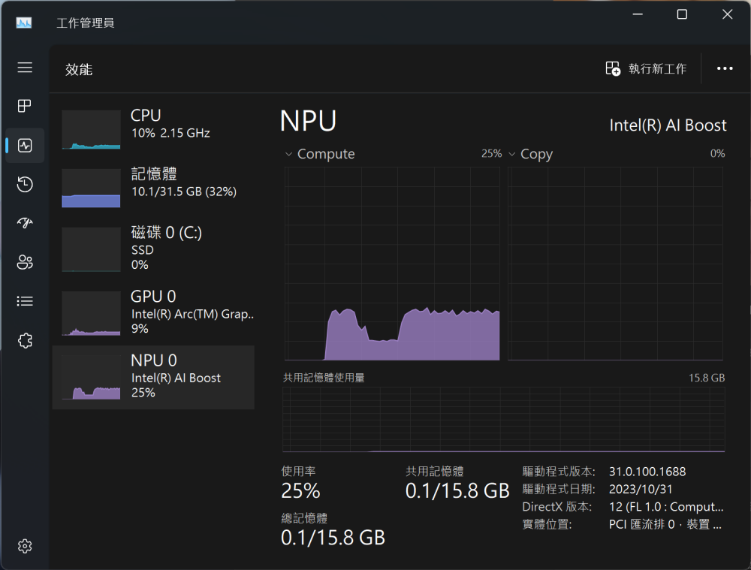751x570 pixels.
Task: Click the 執行新工作 button
Action: 646,68
